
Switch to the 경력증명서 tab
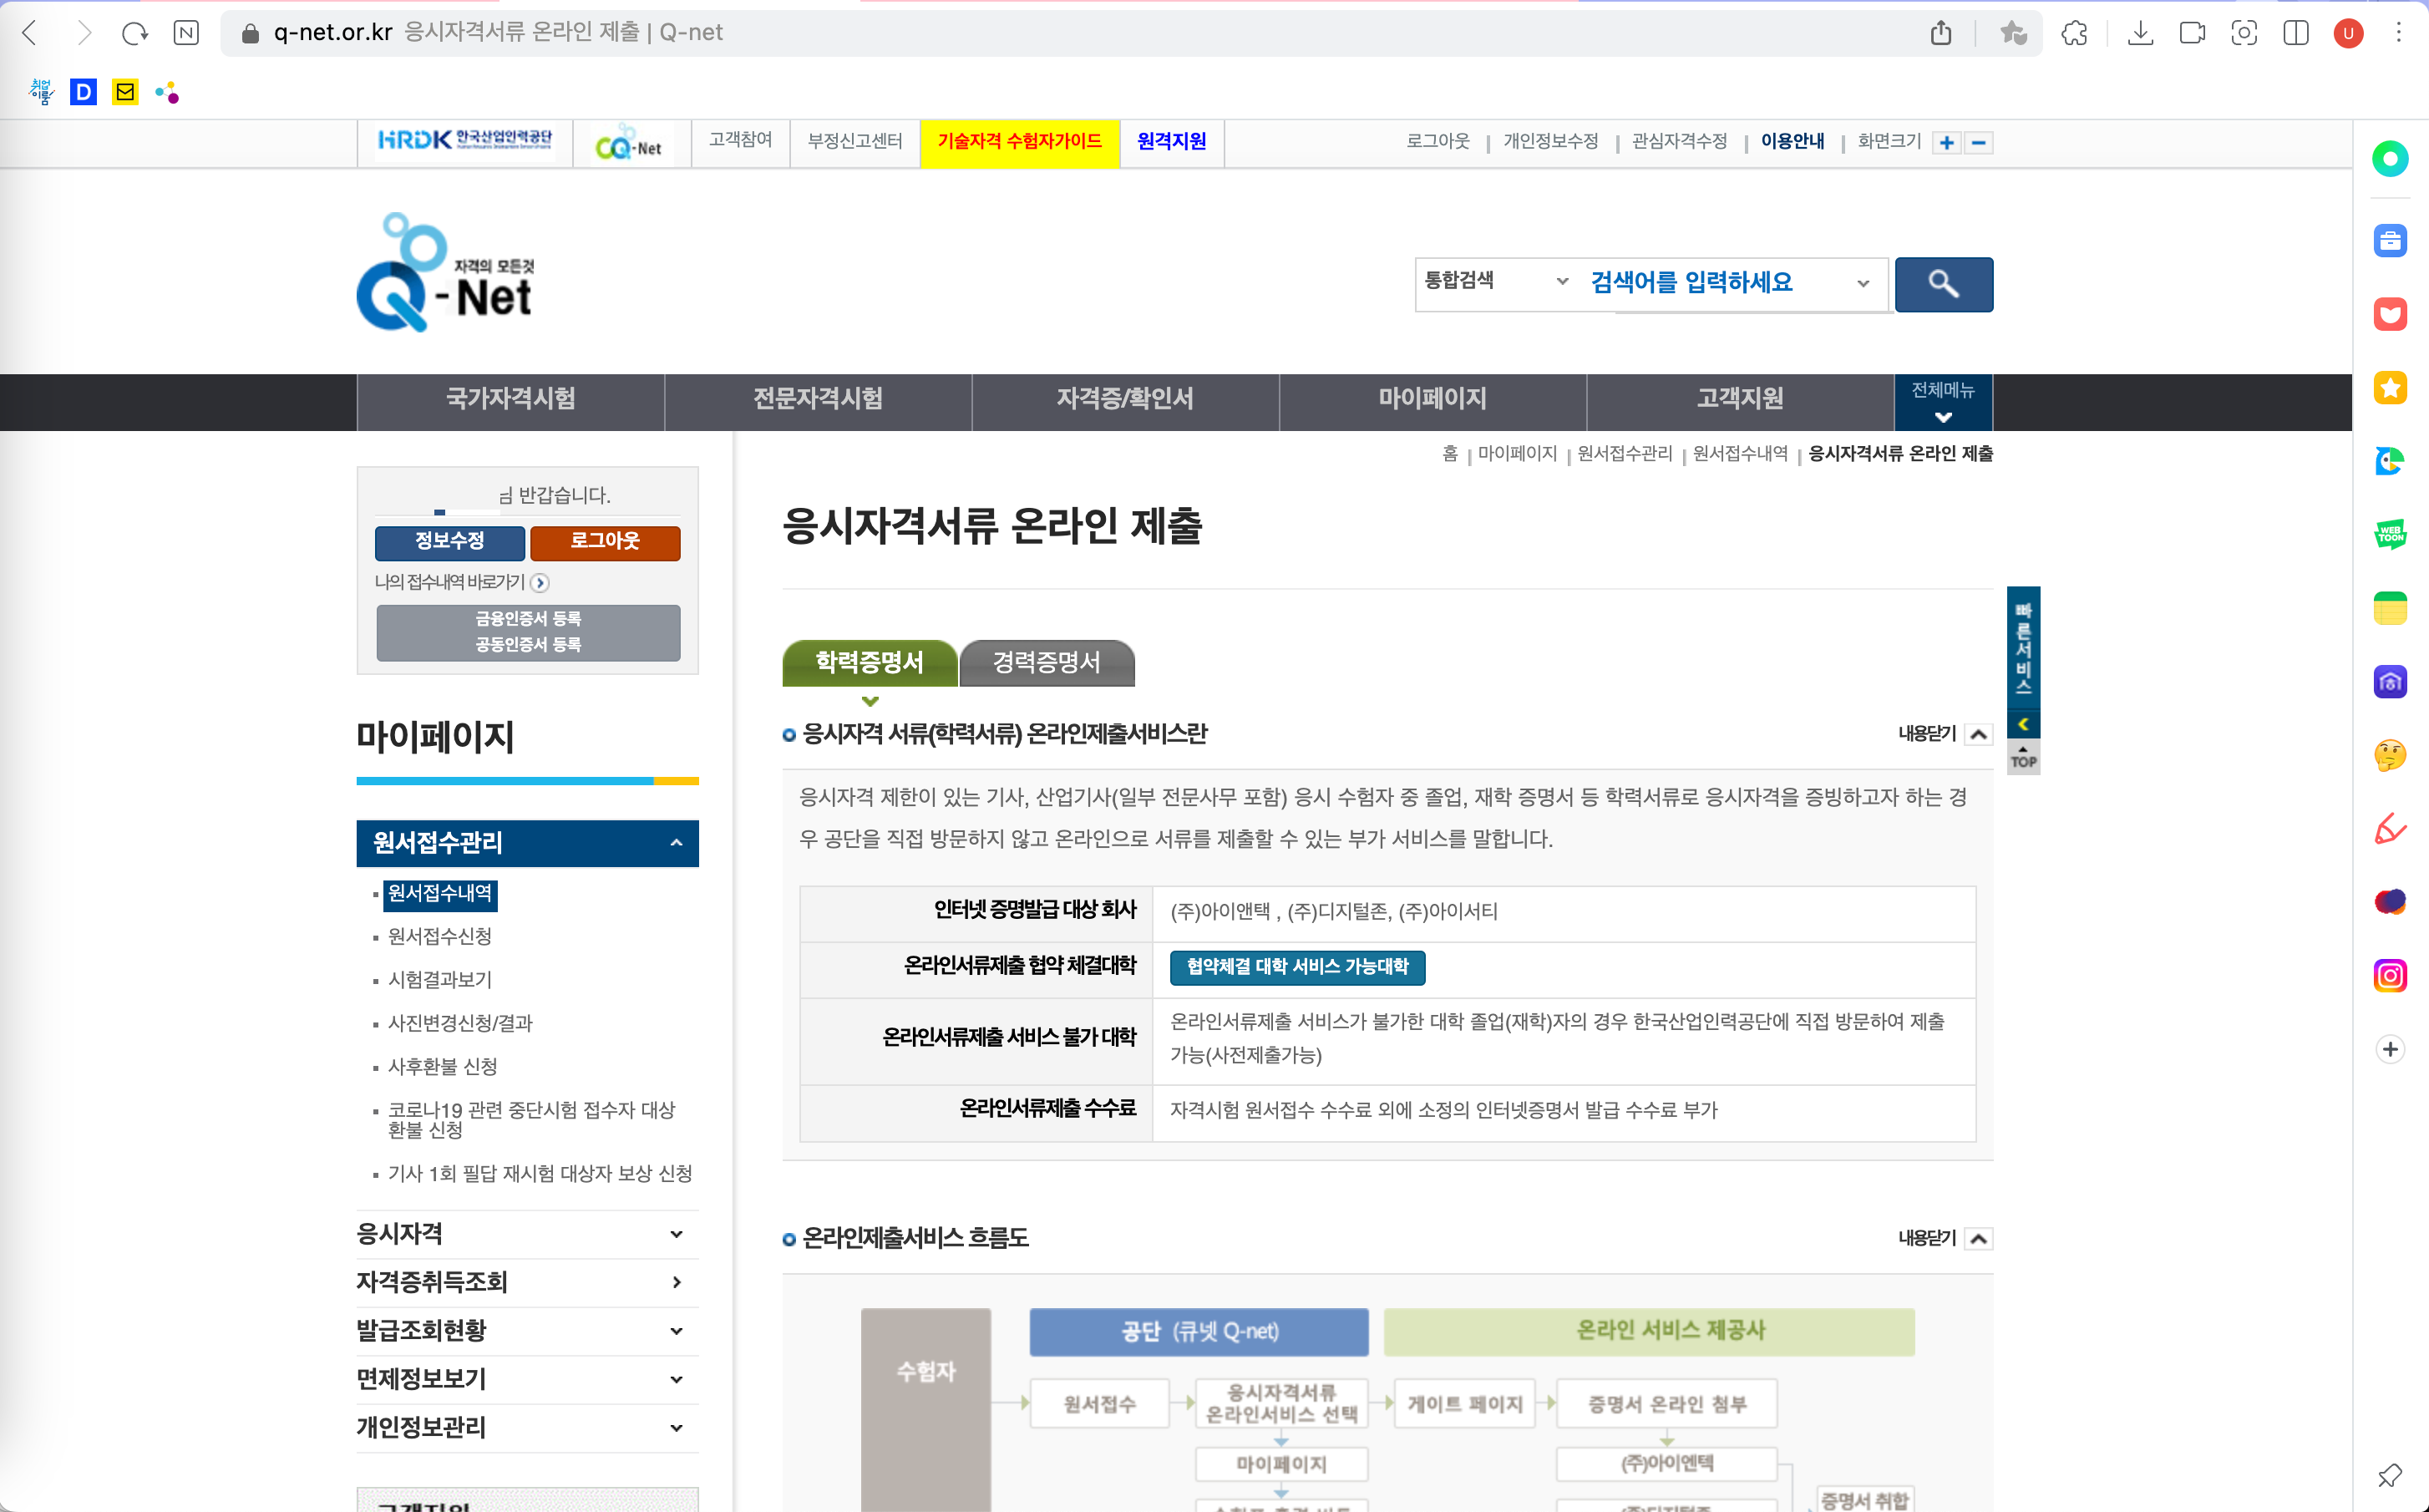(1046, 662)
